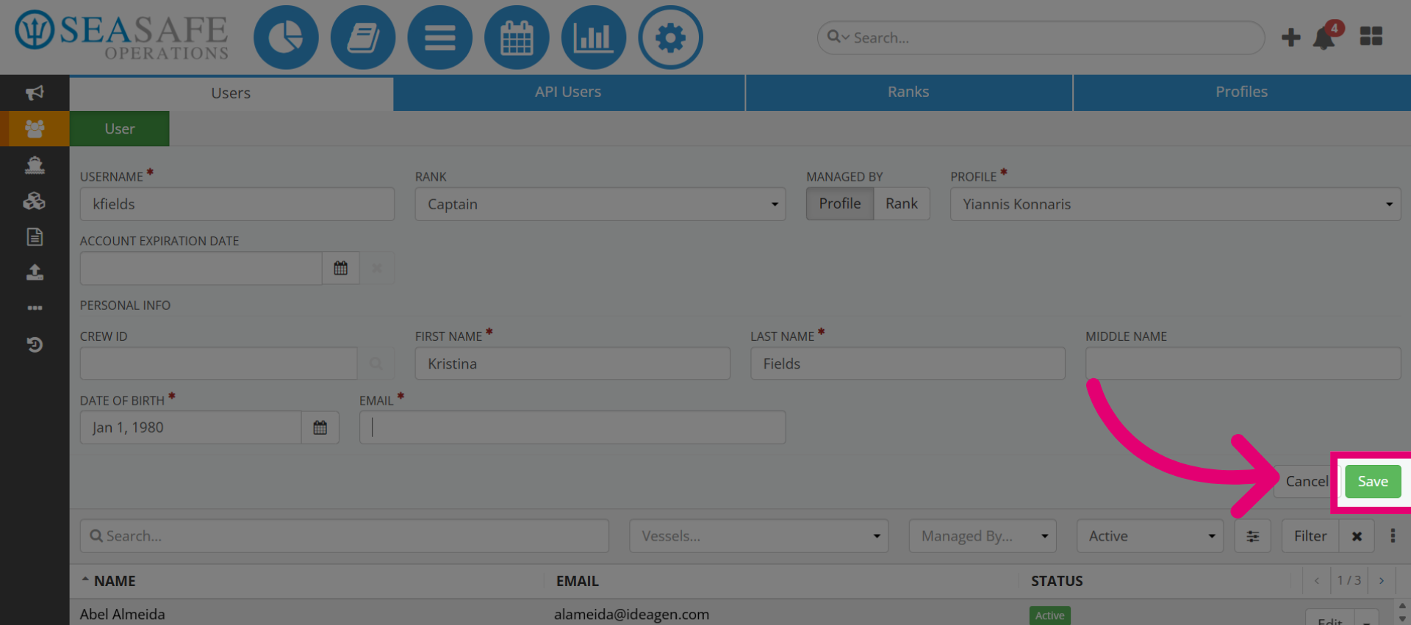
Task: Select the green User sub-tab
Action: [x=120, y=129]
